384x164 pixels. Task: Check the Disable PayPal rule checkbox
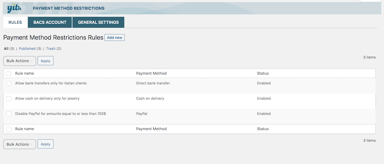coord(9,114)
